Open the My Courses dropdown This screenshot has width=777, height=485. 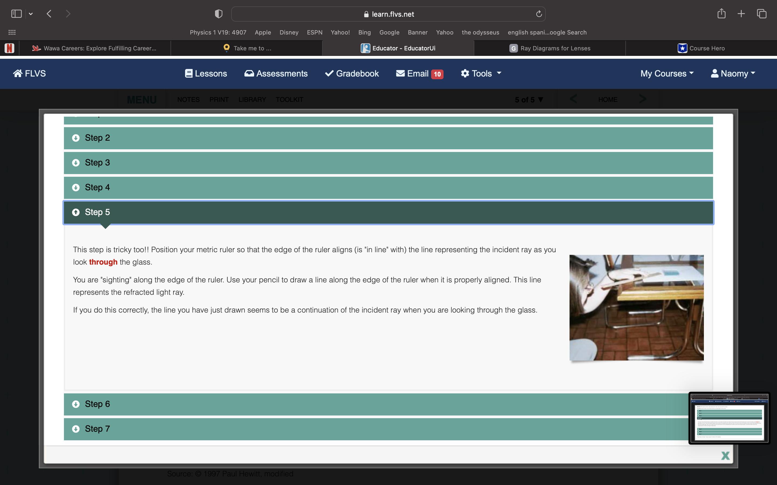[667, 74]
